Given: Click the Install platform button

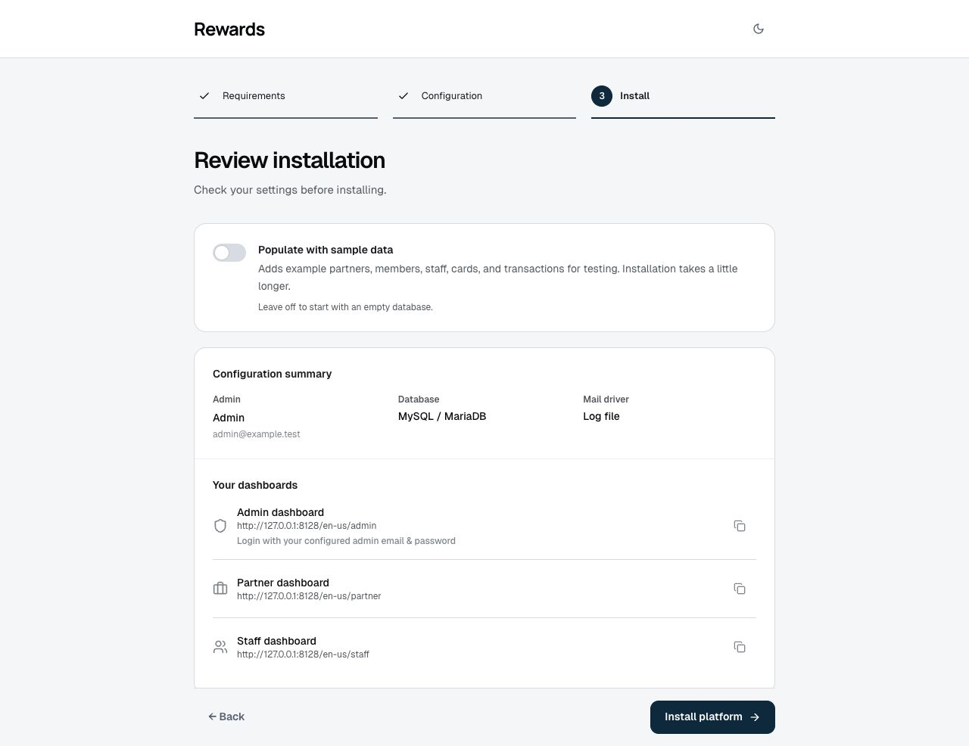Looking at the screenshot, I should coord(712,717).
